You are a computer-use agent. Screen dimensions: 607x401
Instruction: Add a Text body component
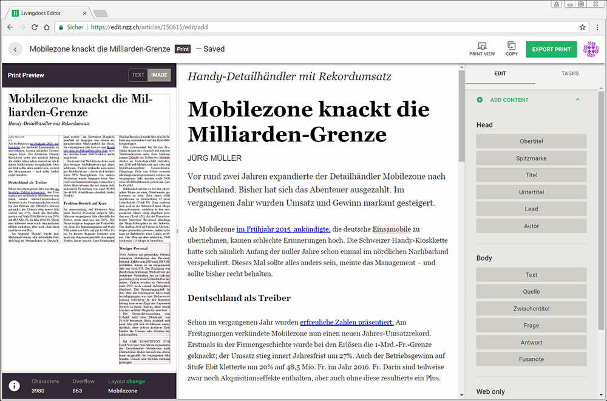tap(531, 275)
